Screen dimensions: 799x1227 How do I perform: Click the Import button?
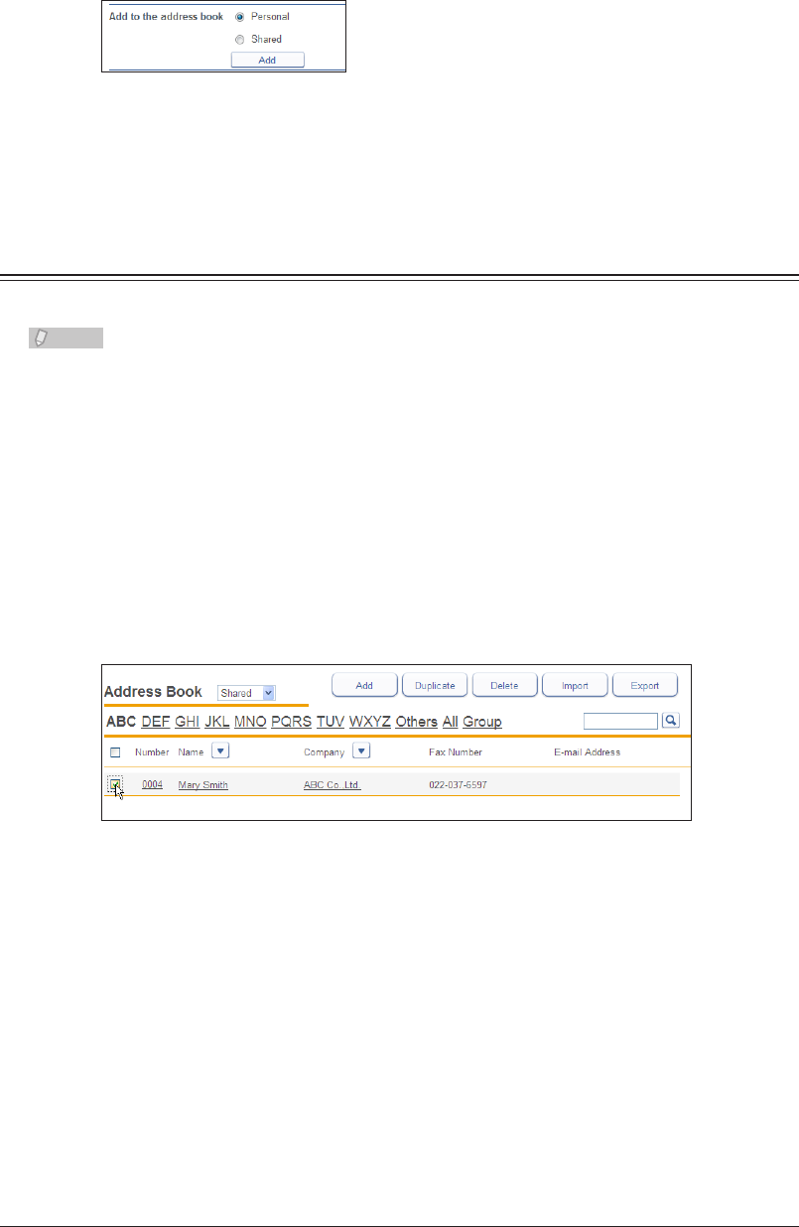click(x=575, y=685)
